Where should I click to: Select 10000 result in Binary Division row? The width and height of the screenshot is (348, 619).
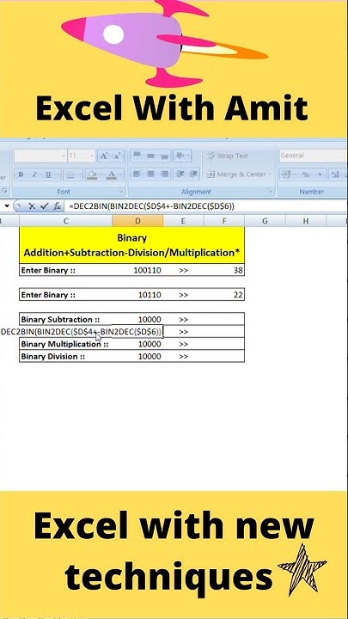pos(137,356)
